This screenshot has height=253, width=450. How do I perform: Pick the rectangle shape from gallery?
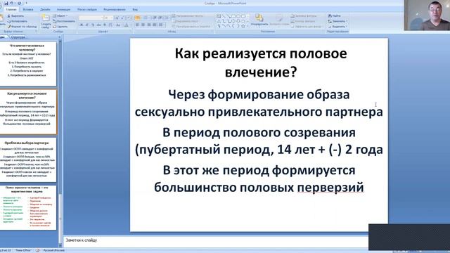pos(233,16)
